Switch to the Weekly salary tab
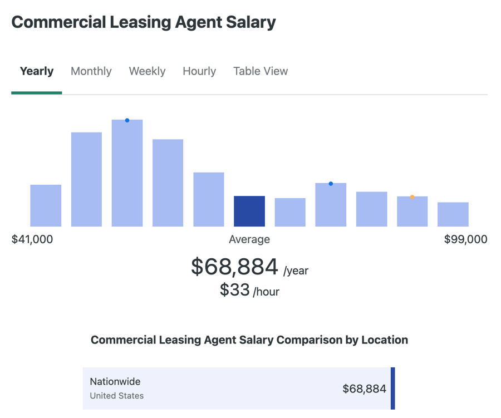 (147, 71)
